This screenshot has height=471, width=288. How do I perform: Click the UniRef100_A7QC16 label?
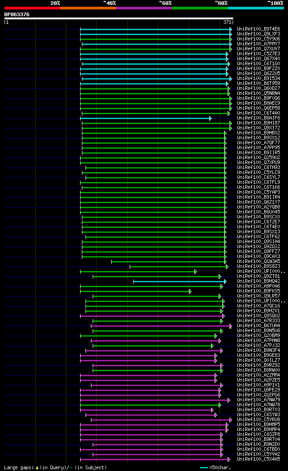(x=258, y=306)
